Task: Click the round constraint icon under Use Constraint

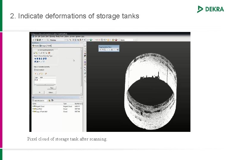Action: click(x=42, y=74)
